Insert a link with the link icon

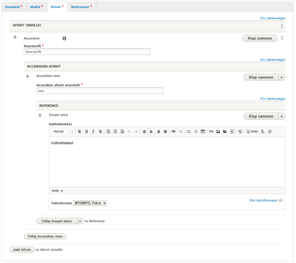pos(174,131)
